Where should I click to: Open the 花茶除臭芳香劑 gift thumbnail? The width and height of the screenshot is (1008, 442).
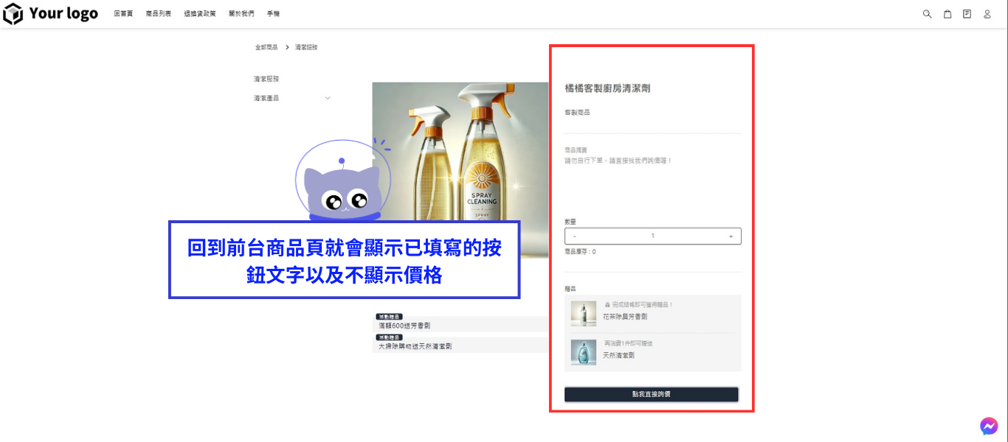[x=584, y=313]
